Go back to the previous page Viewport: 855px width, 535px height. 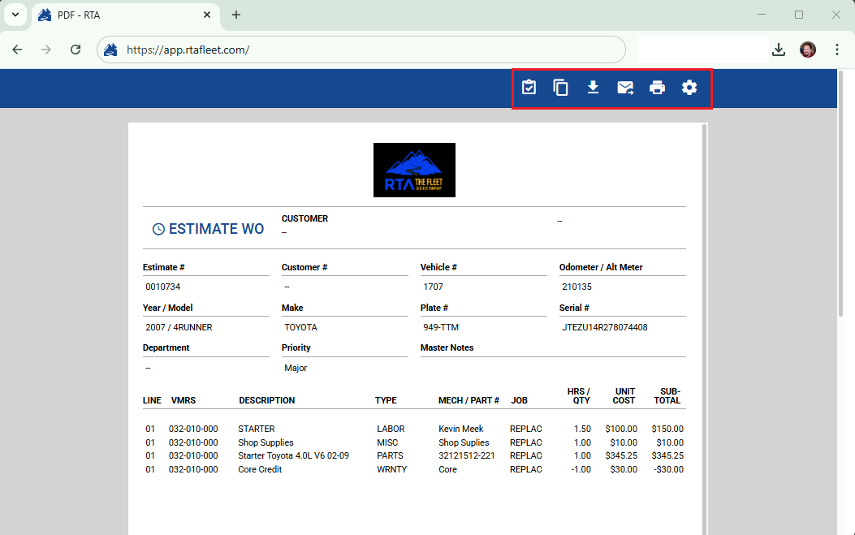click(17, 50)
